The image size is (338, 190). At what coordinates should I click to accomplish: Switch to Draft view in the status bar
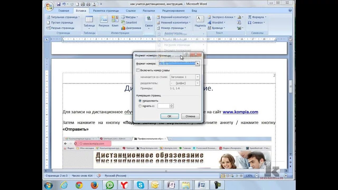241,175
